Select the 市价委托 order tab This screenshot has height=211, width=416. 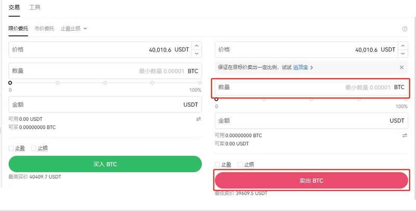(44, 29)
